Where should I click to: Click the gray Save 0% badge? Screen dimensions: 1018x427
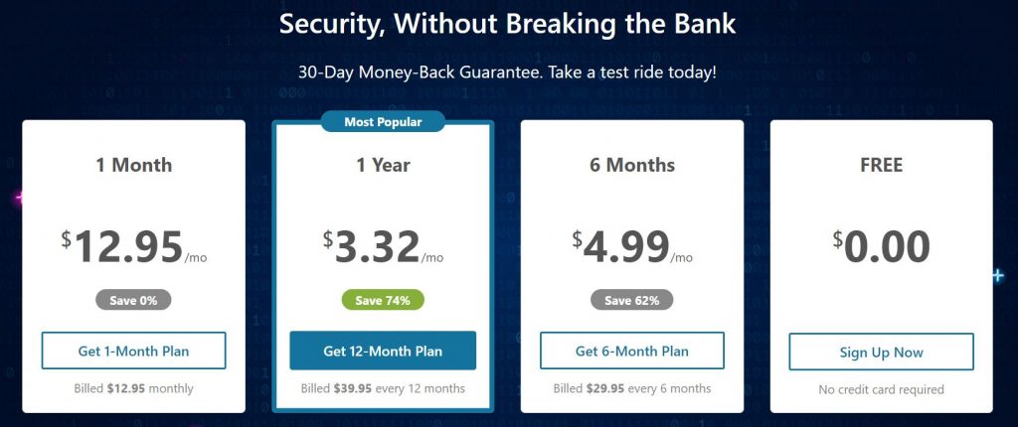point(133,301)
